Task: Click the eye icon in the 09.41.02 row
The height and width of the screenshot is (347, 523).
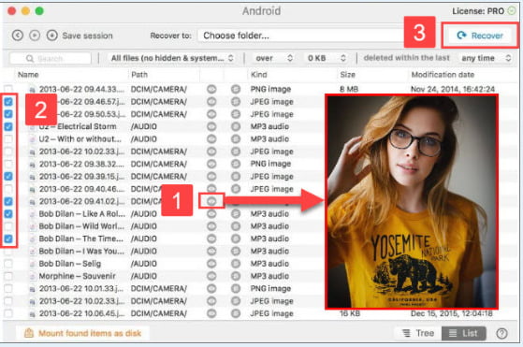Action: [x=211, y=201]
